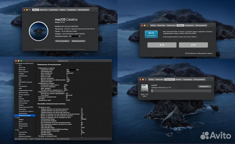
Task: Click MacBook icon in System Report path bar
Action: point(16,139)
